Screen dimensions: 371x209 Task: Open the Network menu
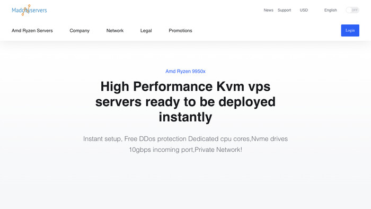point(115,31)
